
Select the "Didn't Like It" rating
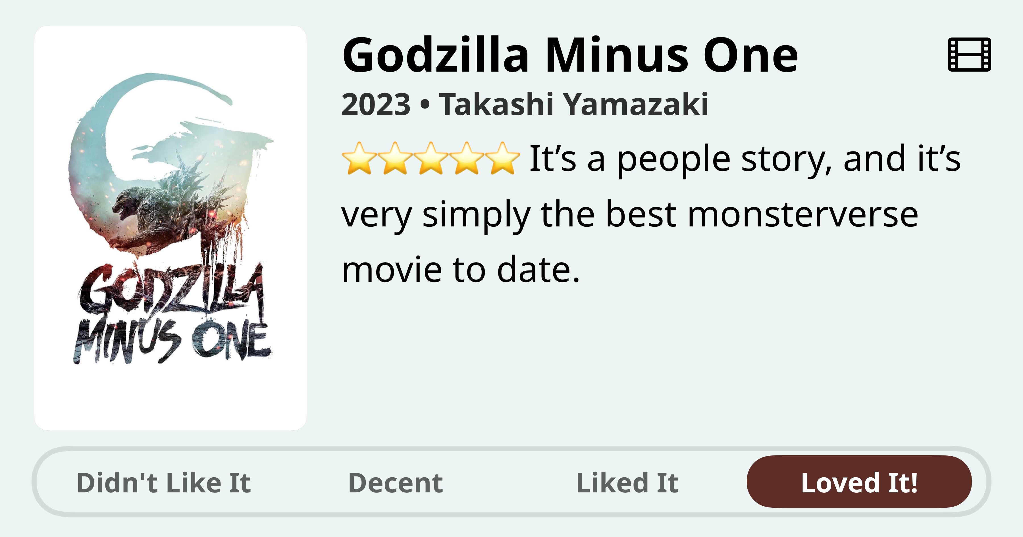coord(164,482)
